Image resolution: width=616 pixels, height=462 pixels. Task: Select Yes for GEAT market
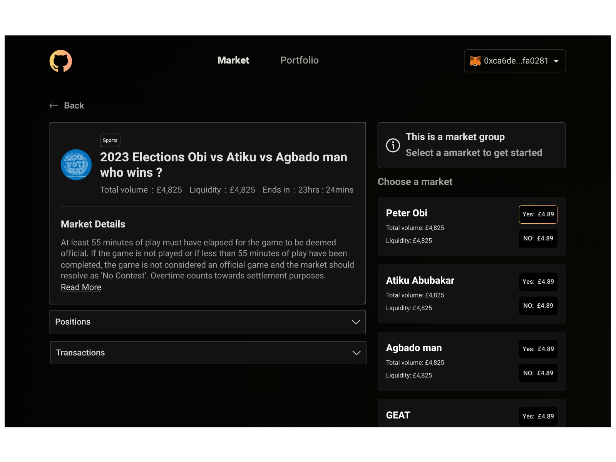point(538,417)
